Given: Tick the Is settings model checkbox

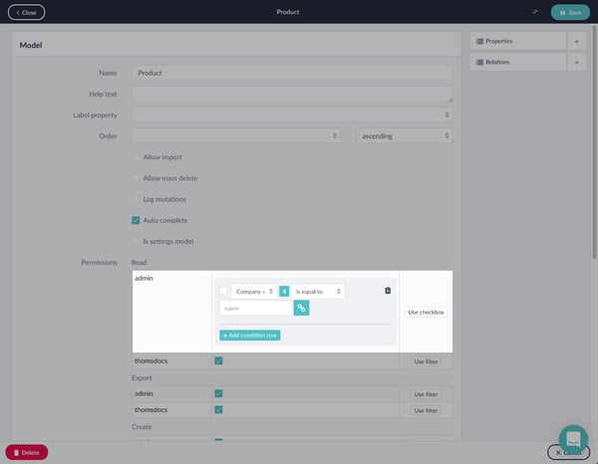Looking at the screenshot, I should point(136,241).
